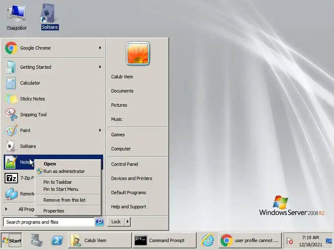Image resolution: width=334 pixels, height=250 pixels.
Task: Open Music from the Start menu
Action: (116, 119)
